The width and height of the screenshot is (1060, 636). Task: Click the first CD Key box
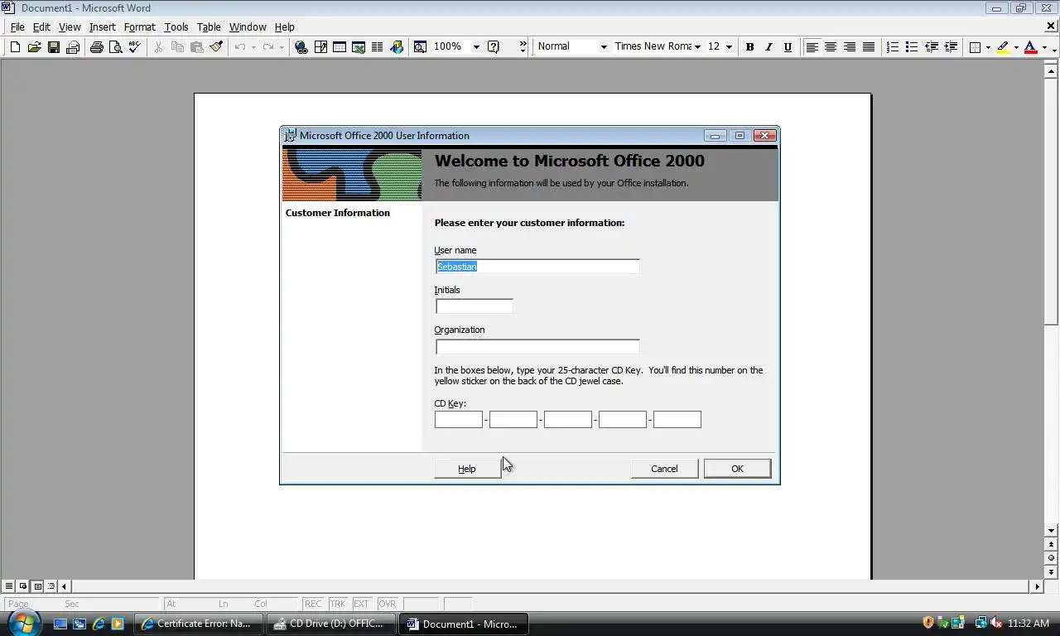click(459, 419)
